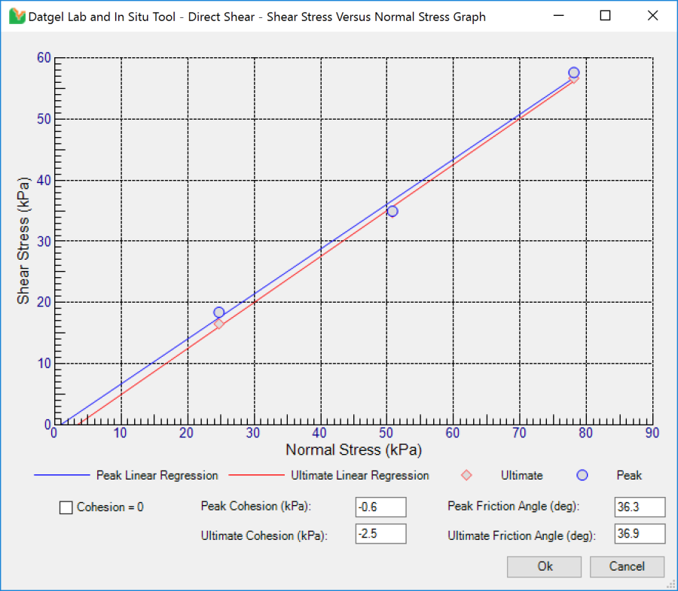
Task: Select the Peak point at 50 kPa normal stress
Action: tap(392, 211)
